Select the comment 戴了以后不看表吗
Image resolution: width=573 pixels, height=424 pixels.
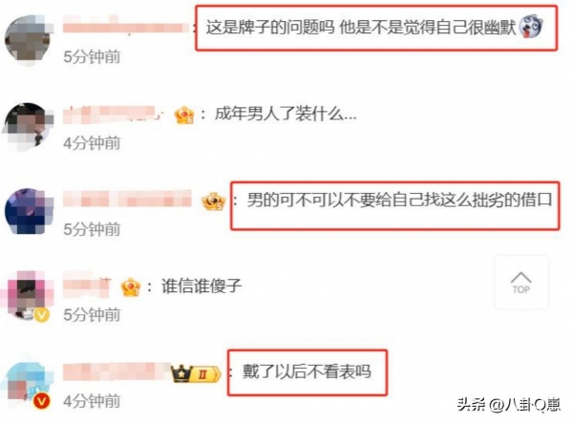[307, 372]
